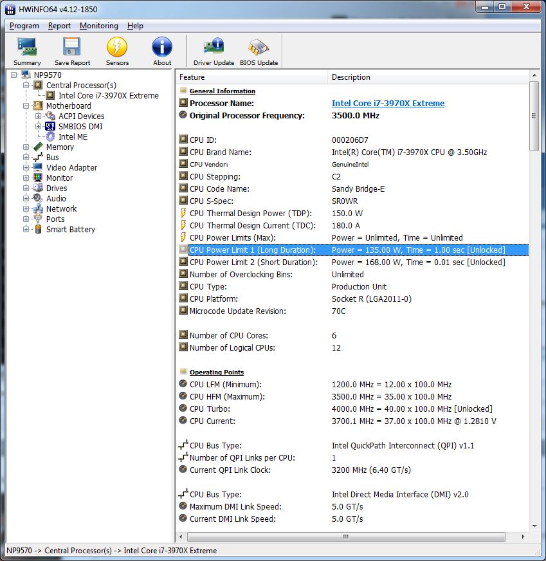Select the Maximum DMI Link Speed row

point(354,506)
